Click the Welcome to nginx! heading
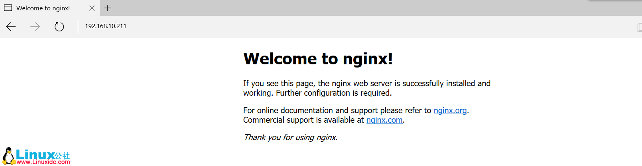Screen dimensions: 642x166 click(x=318, y=59)
